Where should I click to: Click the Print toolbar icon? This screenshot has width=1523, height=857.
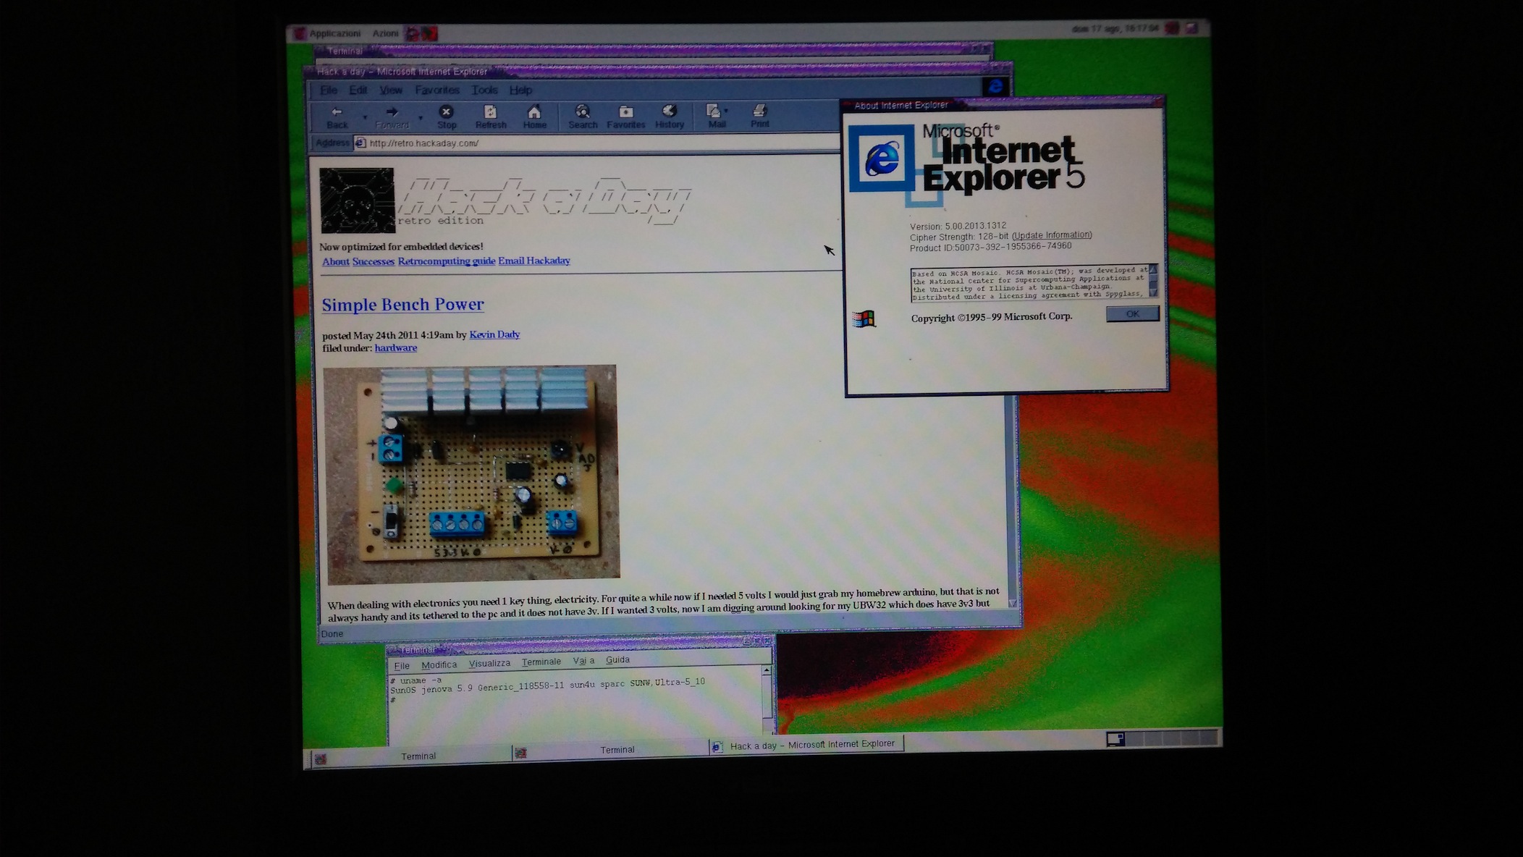click(759, 111)
